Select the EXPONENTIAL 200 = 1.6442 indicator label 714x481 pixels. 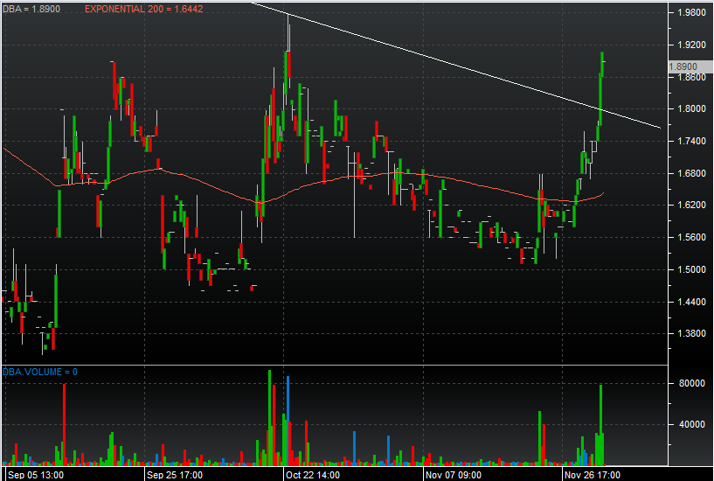(144, 9)
